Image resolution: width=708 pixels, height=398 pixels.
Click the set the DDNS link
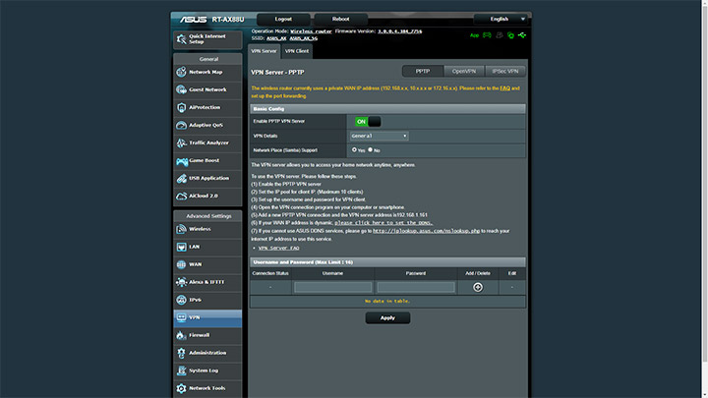[x=383, y=223]
